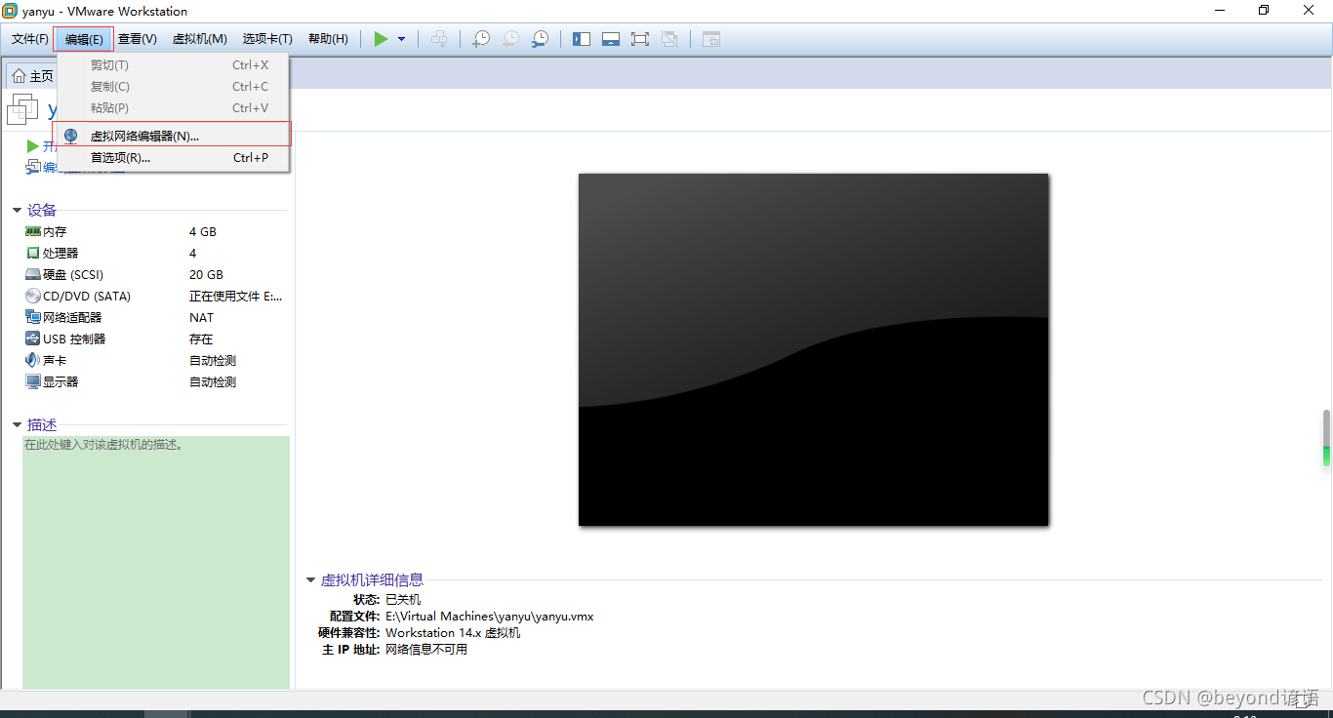1333x718 pixels.
Task: Choose 虚拟网络编辑器(N)... from the edit menu
Action: pyautogui.click(x=173, y=136)
